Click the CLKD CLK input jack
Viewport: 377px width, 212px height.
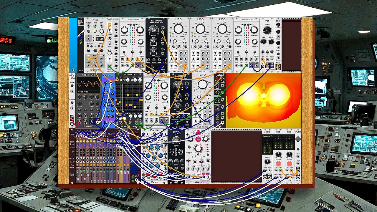point(89,39)
